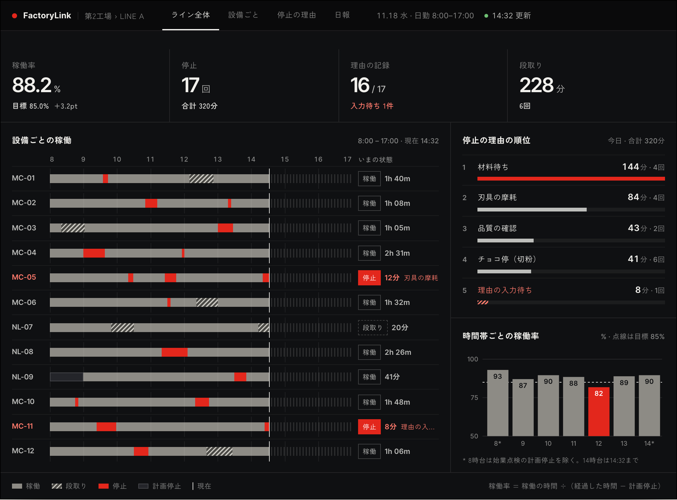This screenshot has height=500, width=677.
Task: Click the LINE A breadcrumb
Action: pos(132,16)
